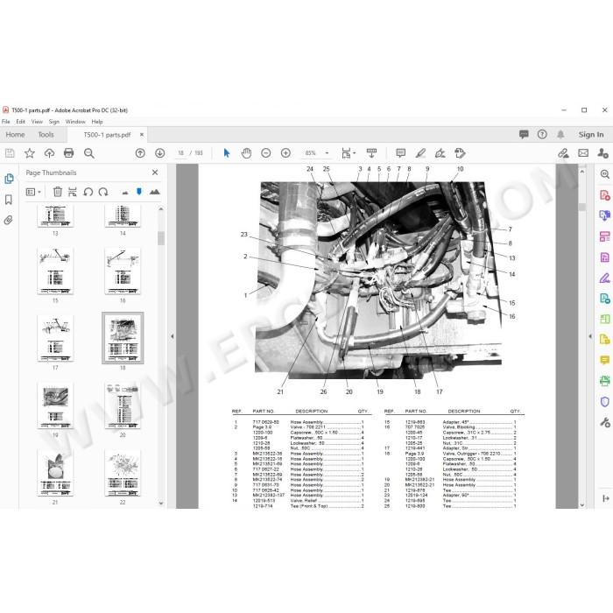Rotate page counterclockwise in thumbnails panel
This screenshot has width=613, height=613.
tap(88, 192)
